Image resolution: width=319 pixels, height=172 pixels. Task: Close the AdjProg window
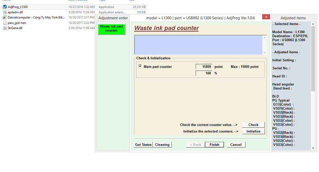(266, 17)
